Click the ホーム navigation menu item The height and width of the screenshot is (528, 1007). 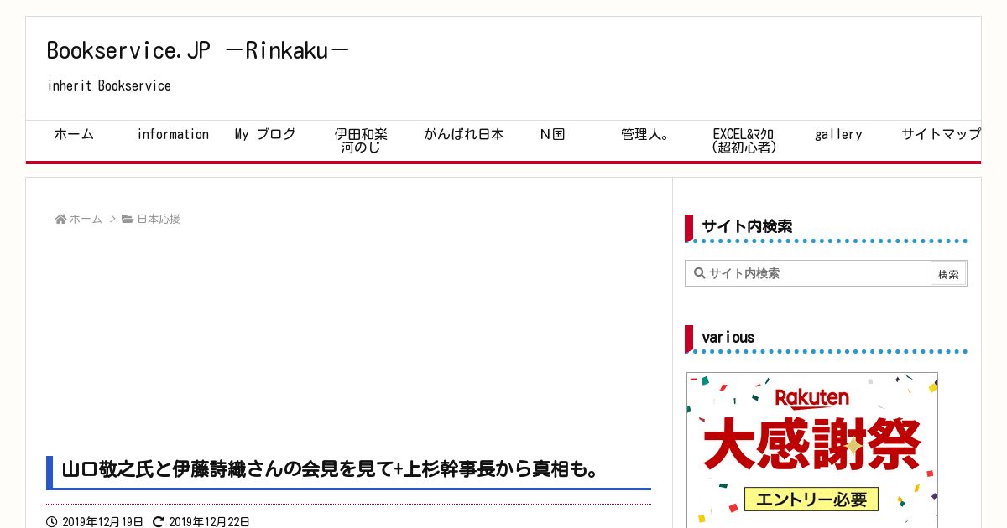(x=74, y=134)
